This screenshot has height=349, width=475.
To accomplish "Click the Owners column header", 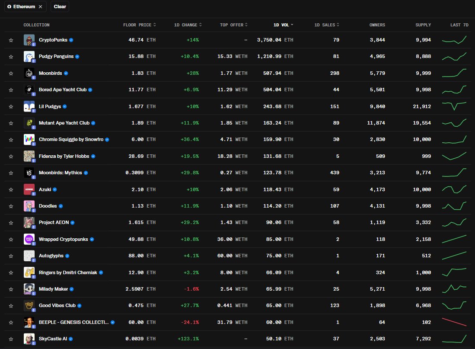I will point(377,25).
